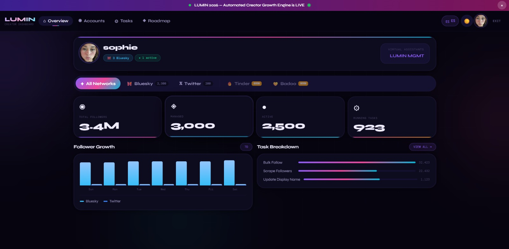The width and height of the screenshot is (509, 249).
Task: Switch to the Roadmap tab
Action: (x=157, y=21)
